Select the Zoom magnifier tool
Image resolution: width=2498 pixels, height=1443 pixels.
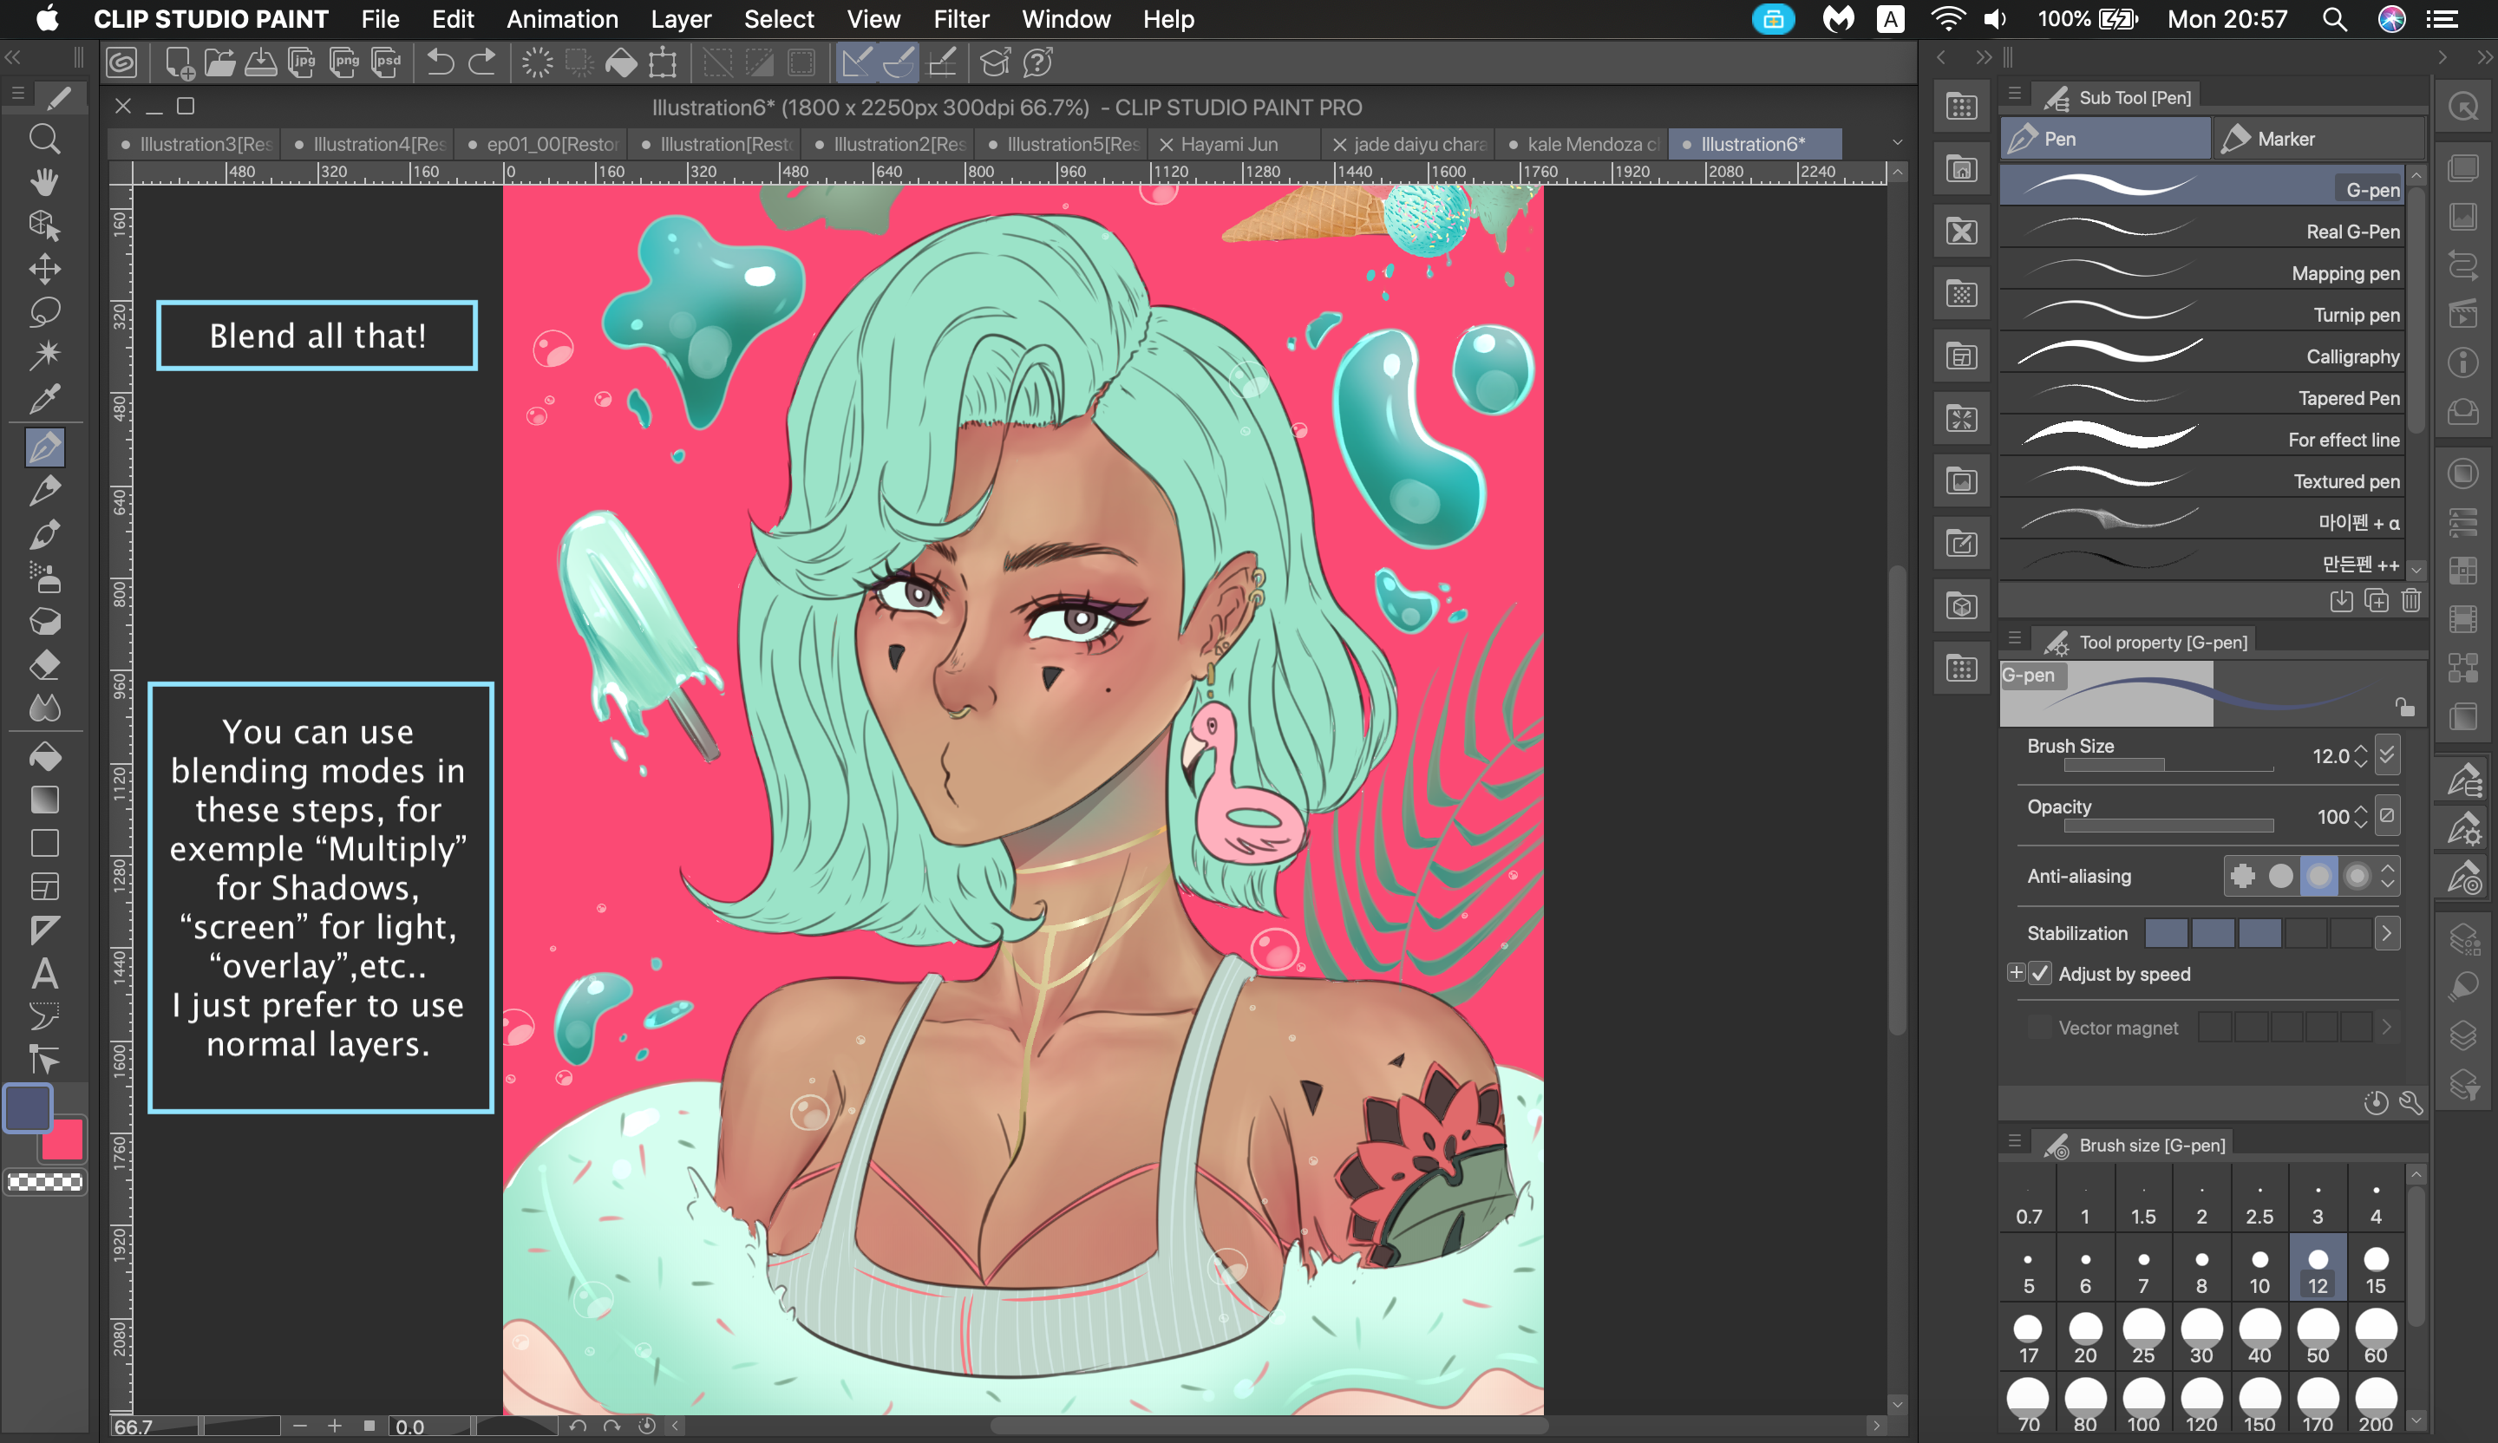(43, 139)
